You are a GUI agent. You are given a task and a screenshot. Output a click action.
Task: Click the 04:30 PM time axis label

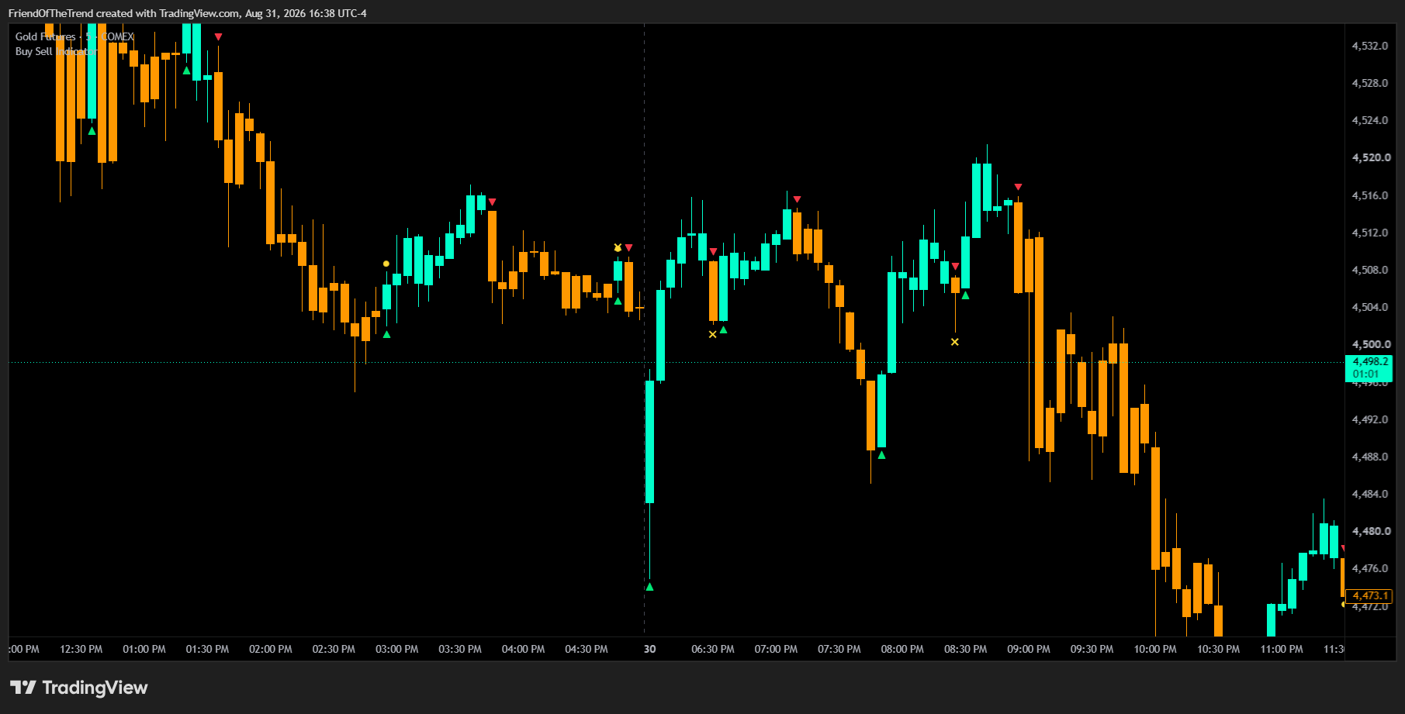tap(587, 649)
